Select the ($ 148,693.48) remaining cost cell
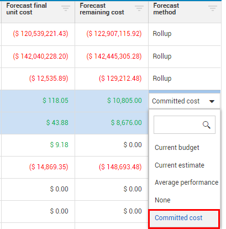This screenshot has width=226, height=229. (x=112, y=167)
